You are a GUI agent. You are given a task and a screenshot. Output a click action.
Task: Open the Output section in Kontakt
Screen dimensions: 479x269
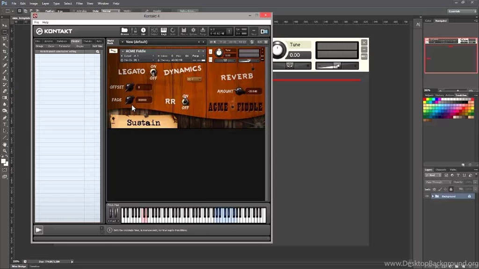click(154, 31)
